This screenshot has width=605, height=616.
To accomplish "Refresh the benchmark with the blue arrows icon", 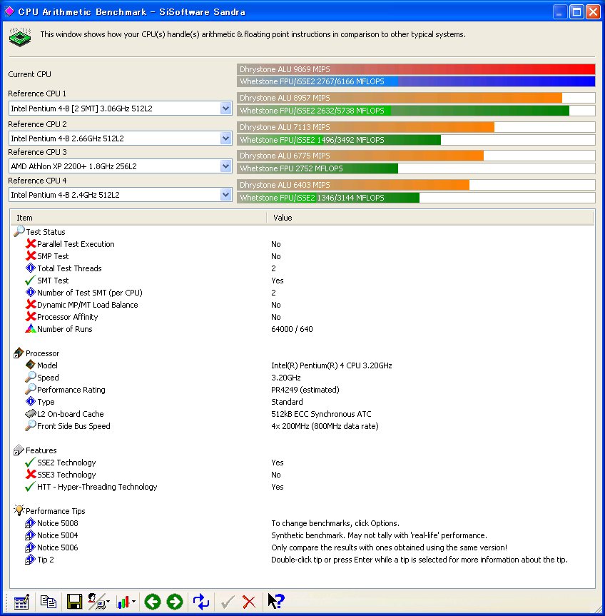I will click(201, 602).
